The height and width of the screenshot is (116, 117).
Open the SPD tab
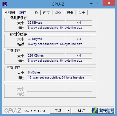(x=58, y=13)
